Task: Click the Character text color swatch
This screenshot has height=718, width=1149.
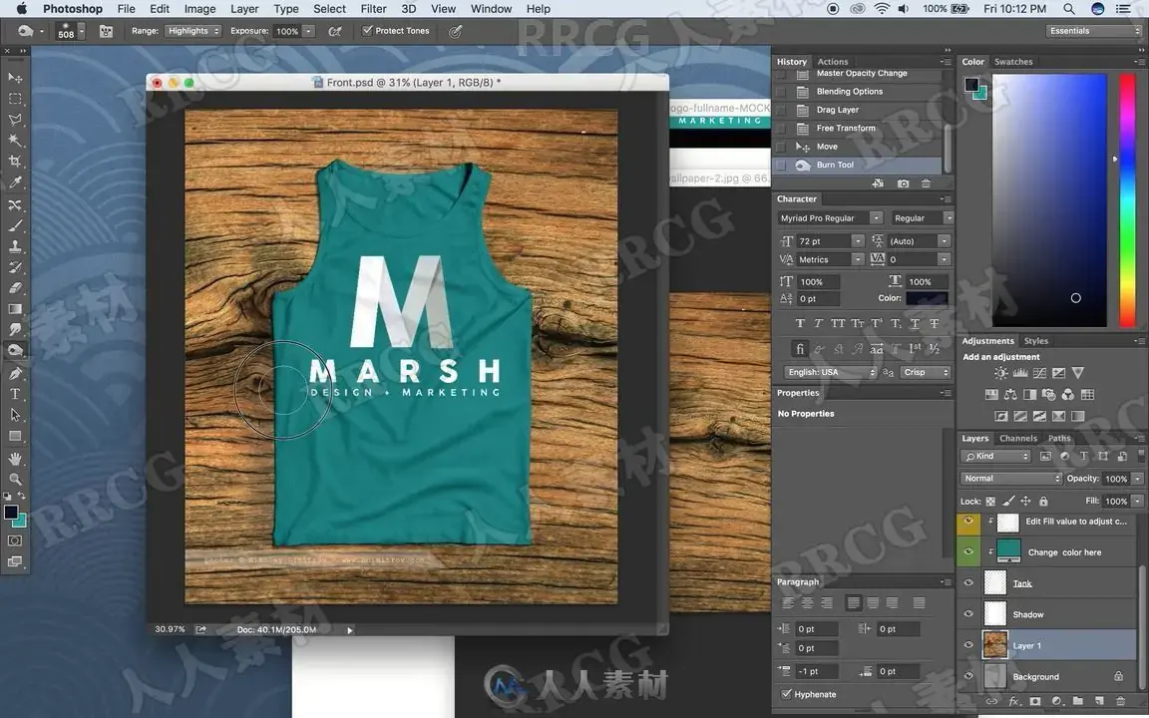Action: [927, 298]
